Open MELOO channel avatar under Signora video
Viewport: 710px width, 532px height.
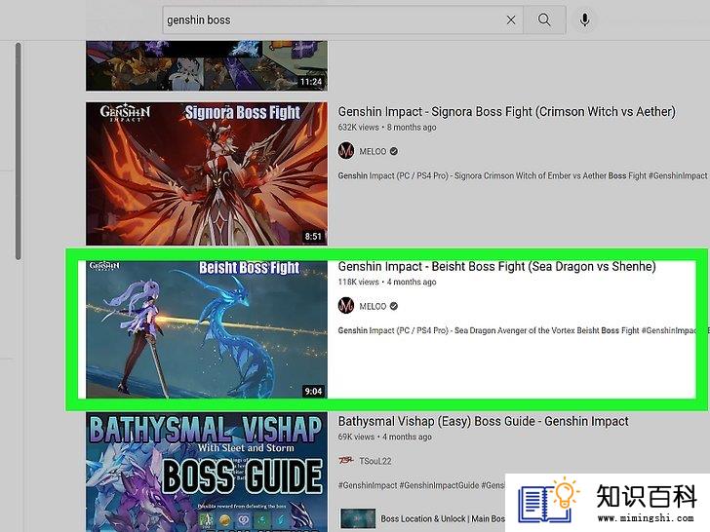346,151
